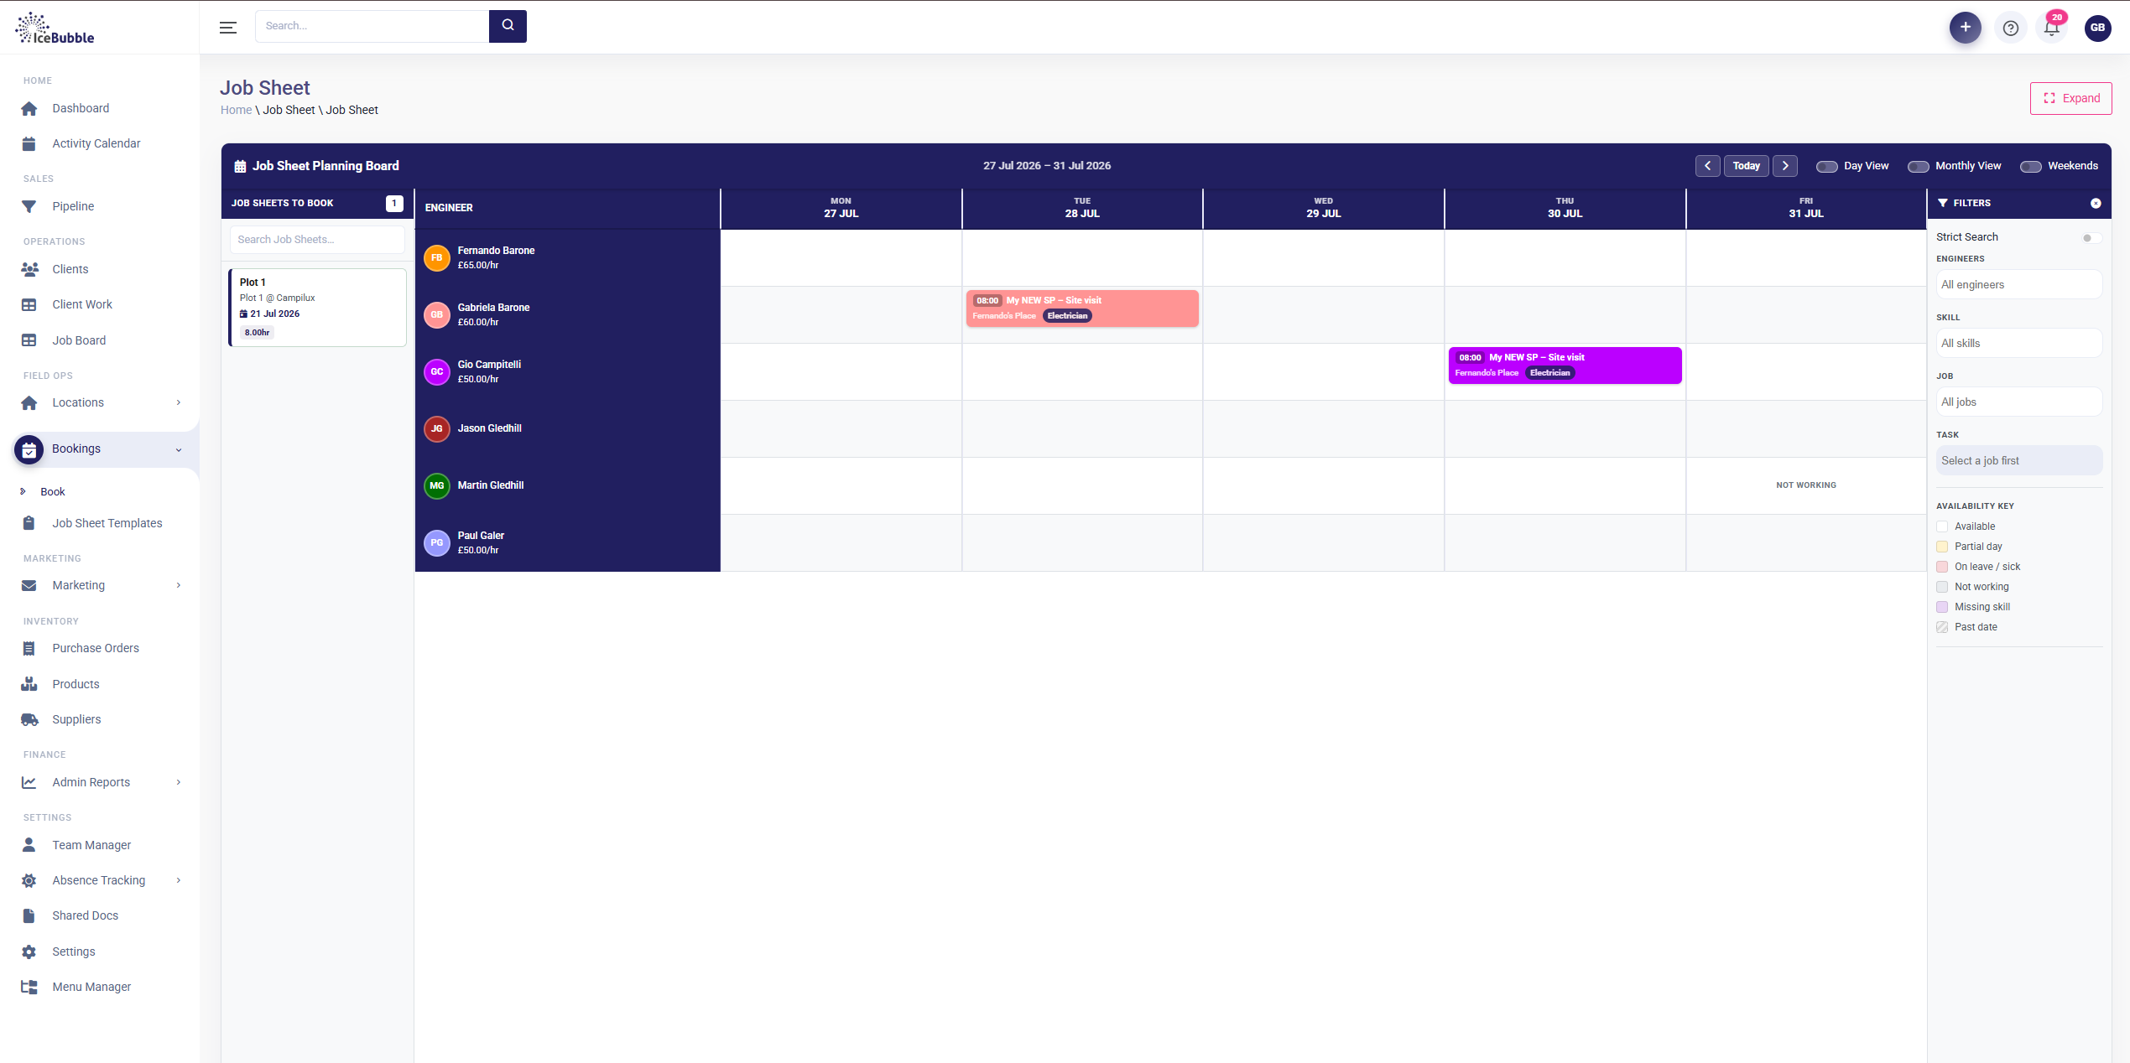Image resolution: width=2130 pixels, height=1063 pixels.
Task: Open the Book submenu item
Action: [x=53, y=492]
